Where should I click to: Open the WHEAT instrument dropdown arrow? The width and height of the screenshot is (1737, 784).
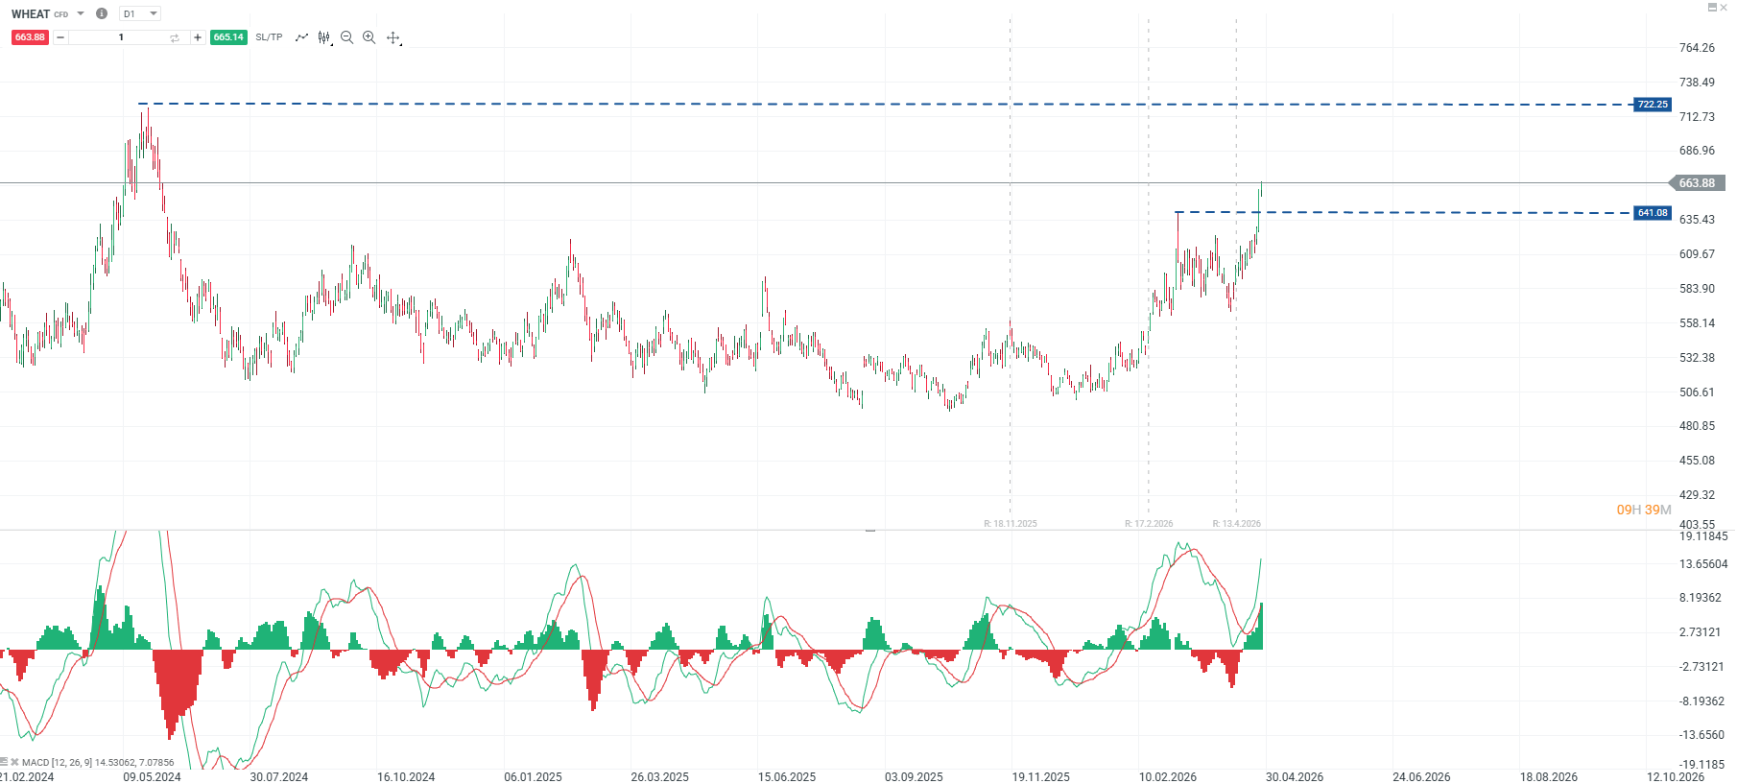(x=81, y=13)
